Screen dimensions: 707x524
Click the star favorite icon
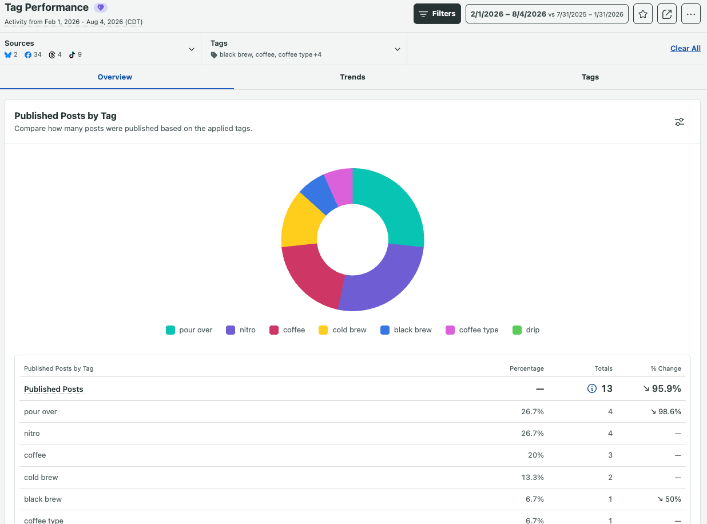click(x=643, y=14)
